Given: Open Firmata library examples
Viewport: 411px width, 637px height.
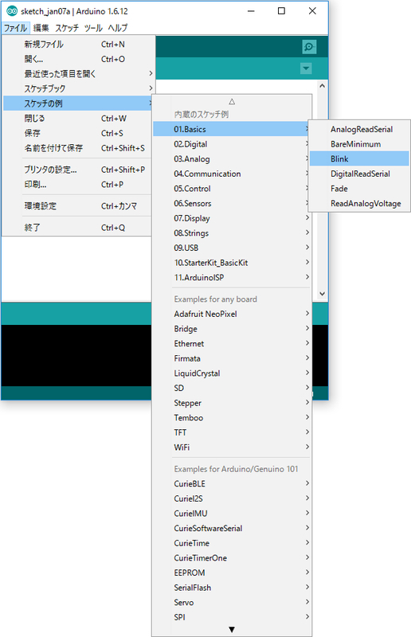Looking at the screenshot, I should tap(232, 358).
